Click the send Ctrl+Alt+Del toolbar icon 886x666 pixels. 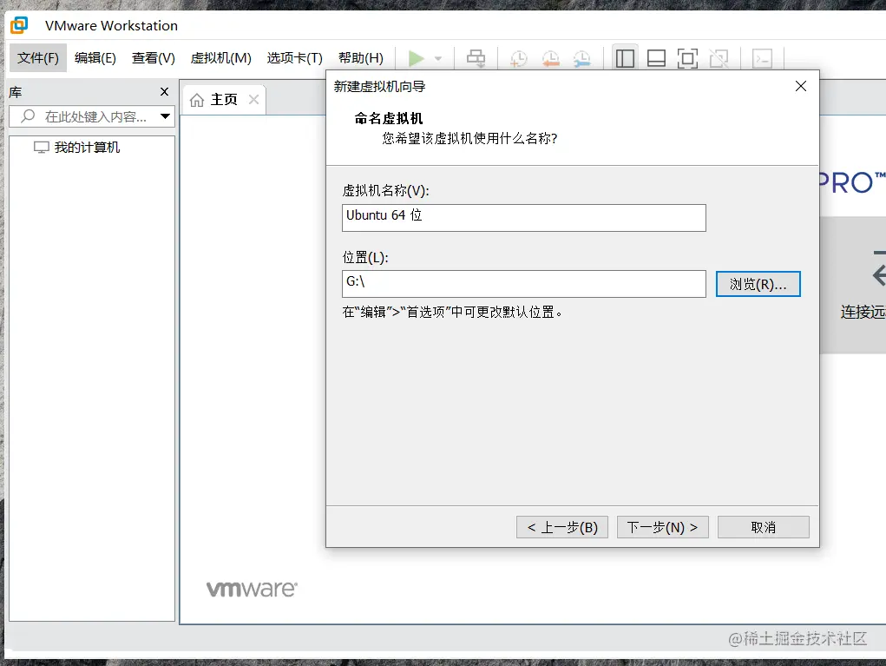pyautogui.click(x=476, y=58)
